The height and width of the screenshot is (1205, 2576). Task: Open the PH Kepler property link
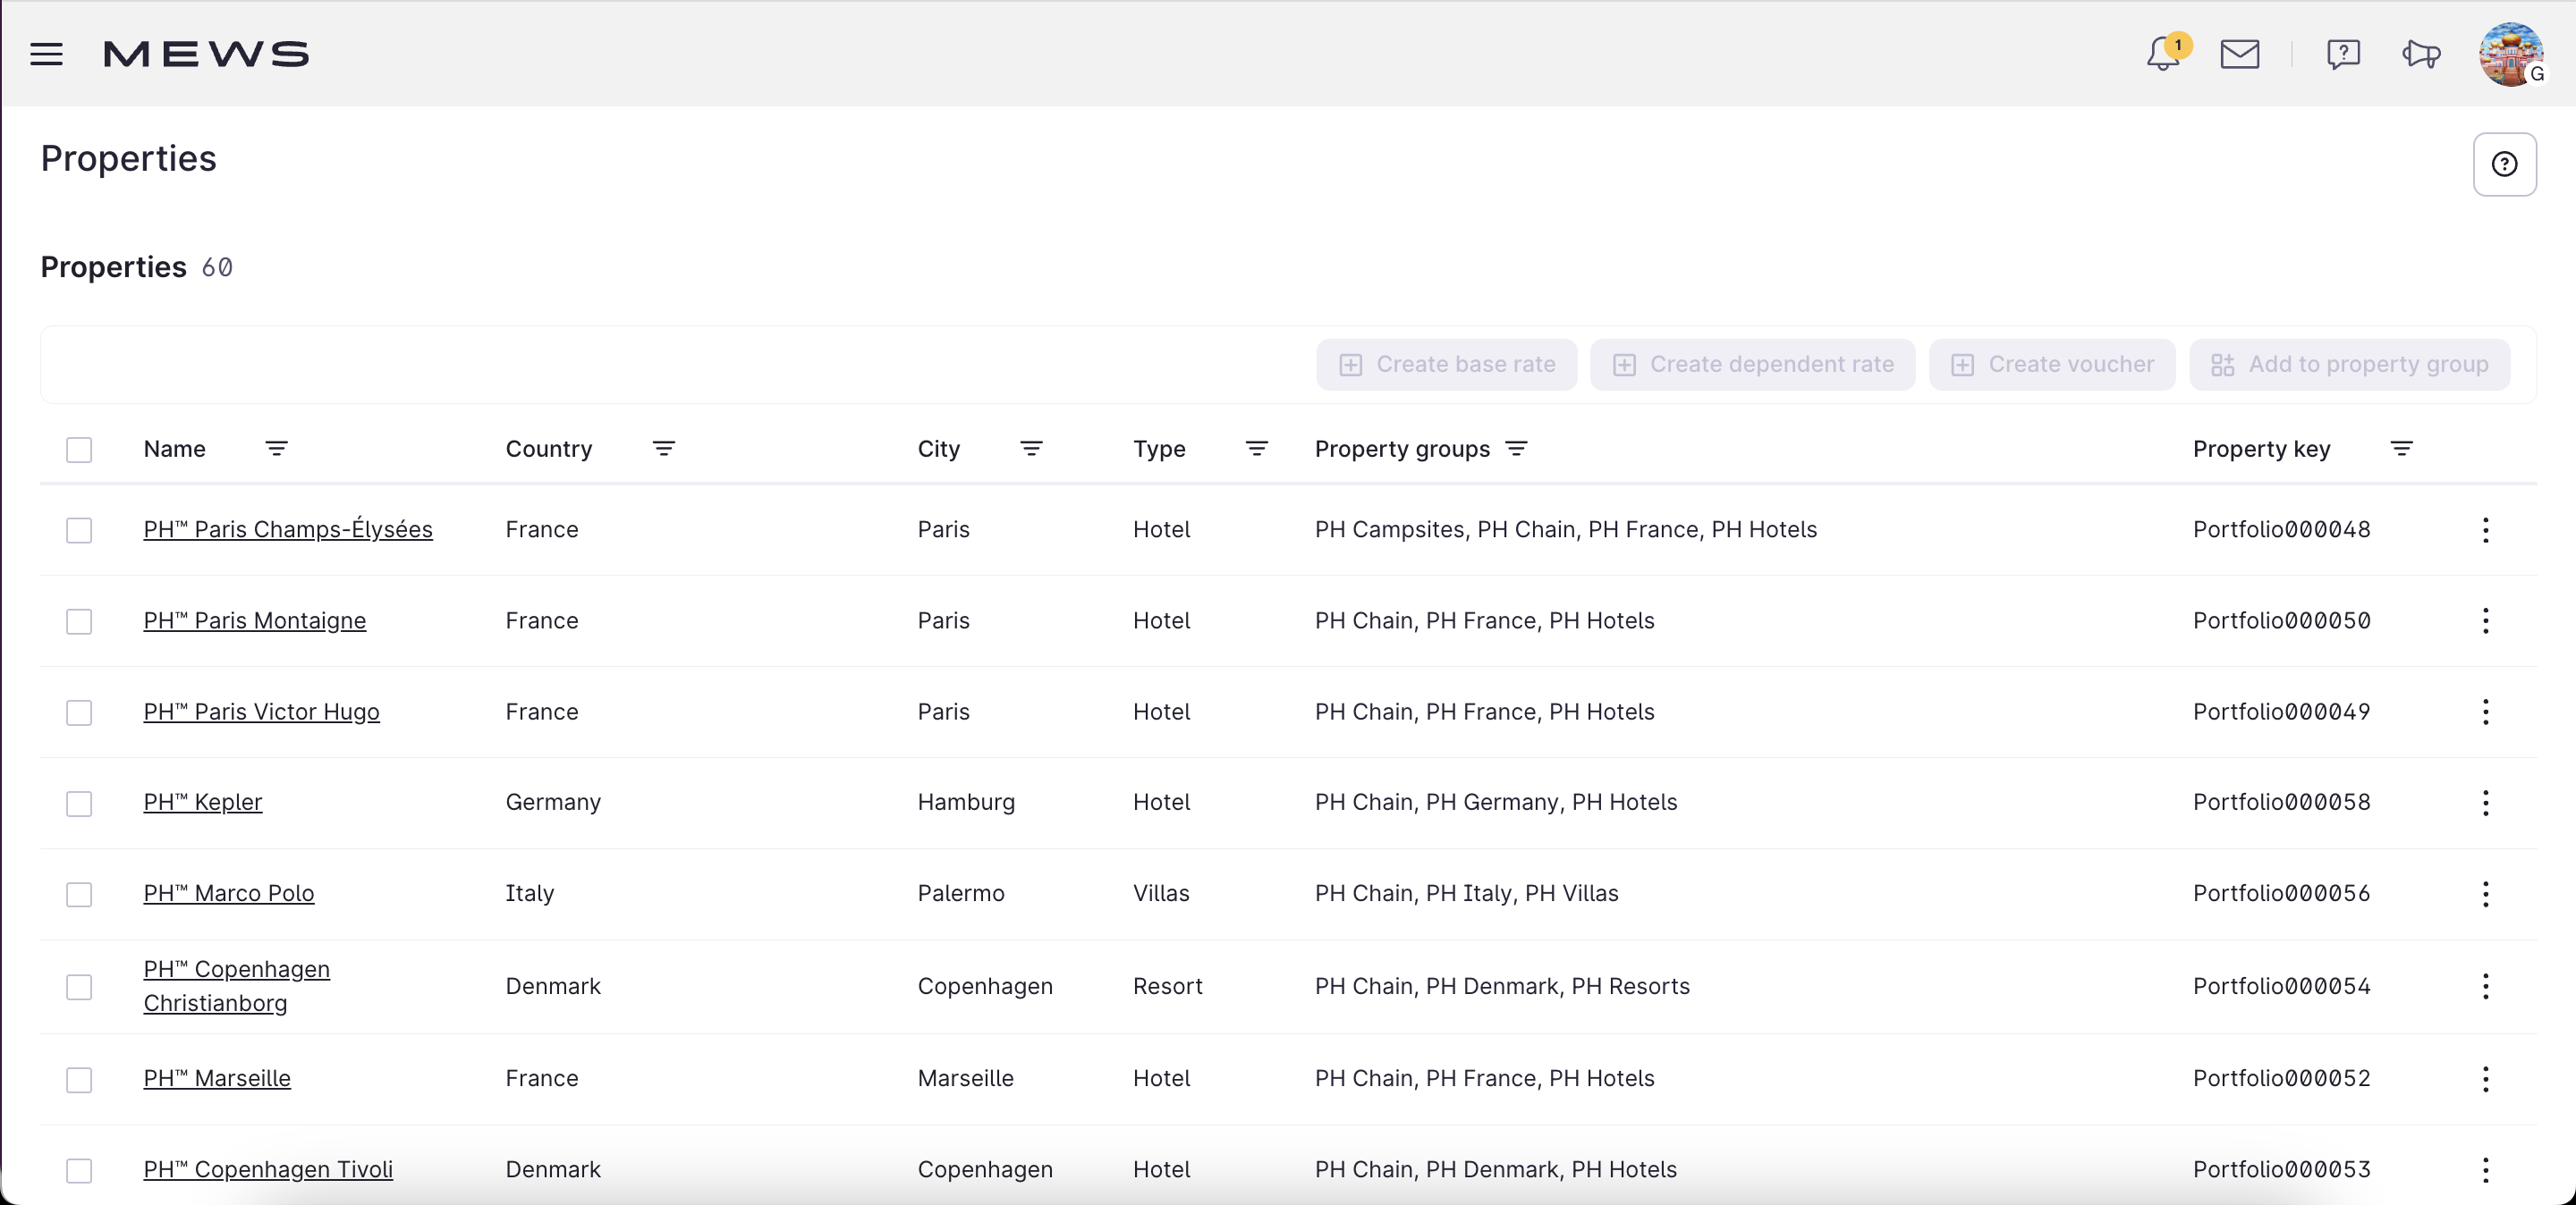(x=203, y=803)
